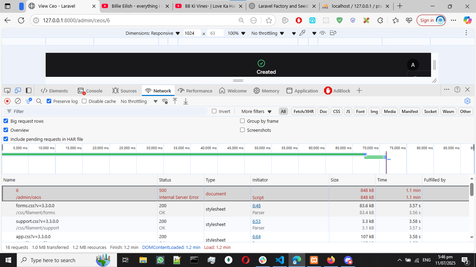Uncheck Preserve log checkbox
476x267 pixels.
[49, 101]
